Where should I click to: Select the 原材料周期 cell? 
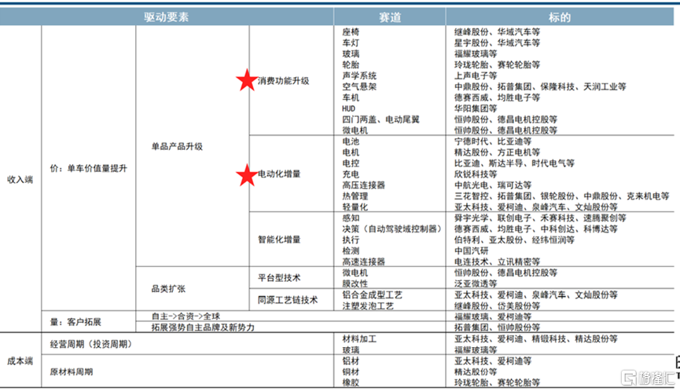71,371
